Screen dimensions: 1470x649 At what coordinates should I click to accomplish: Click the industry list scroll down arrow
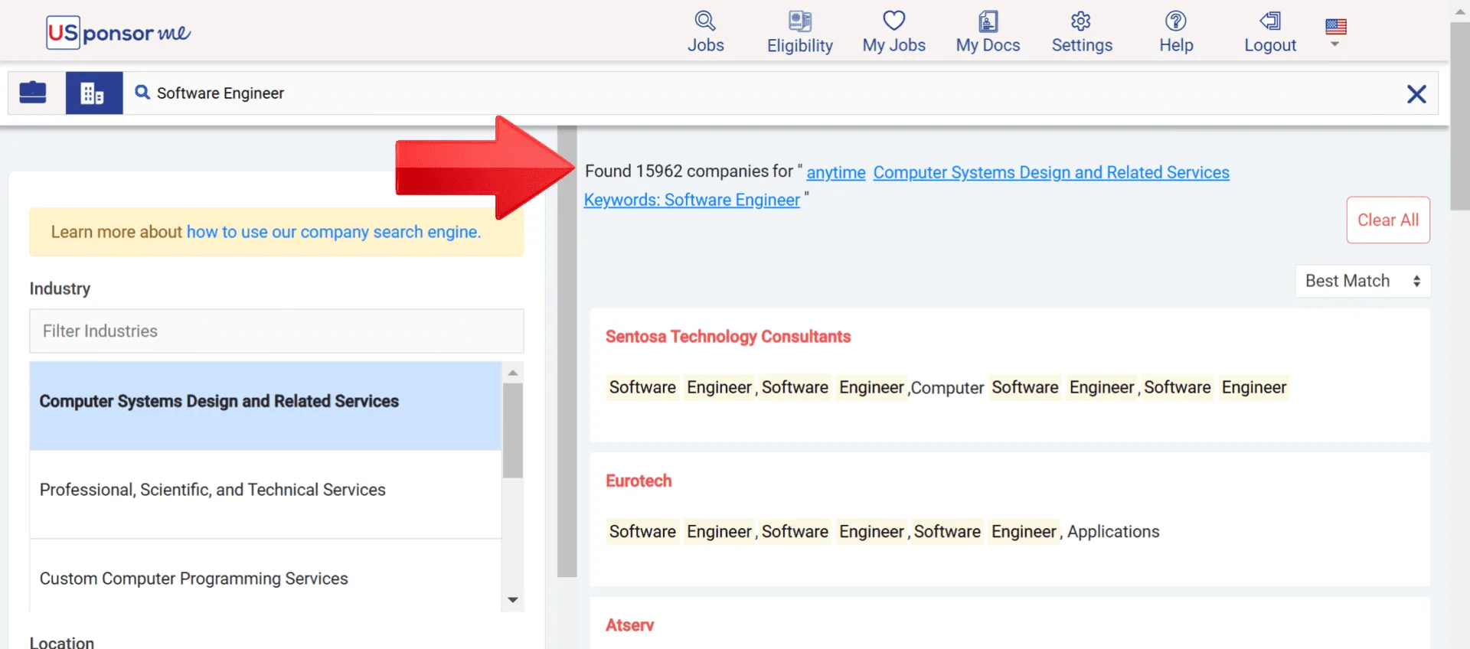pyautogui.click(x=513, y=600)
